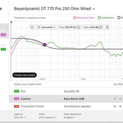Go to previous Translation Check preset arrow
The height and width of the screenshot is (123, 123).
(115, 106)
